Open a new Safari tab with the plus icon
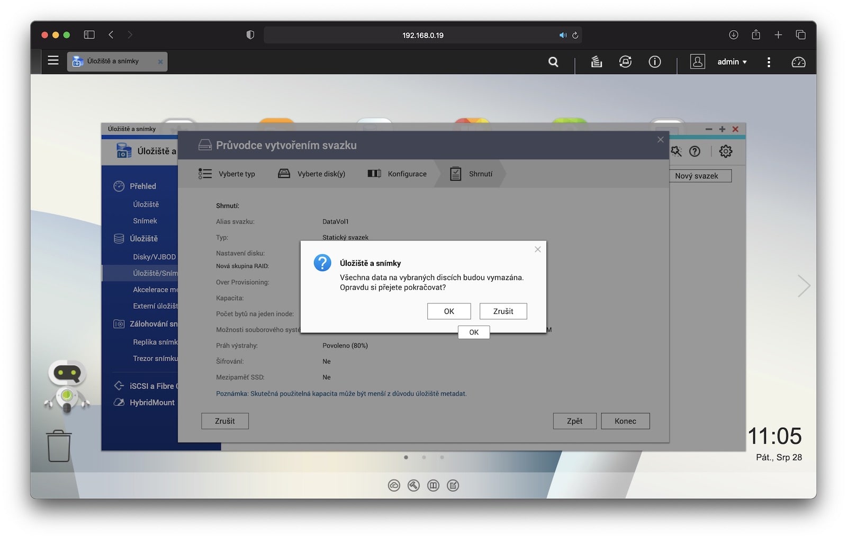The height and width of the screenshot is (539, 847). click(778, 35)
